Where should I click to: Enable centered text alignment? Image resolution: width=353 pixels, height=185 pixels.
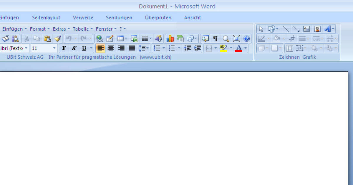coord(111,48)
